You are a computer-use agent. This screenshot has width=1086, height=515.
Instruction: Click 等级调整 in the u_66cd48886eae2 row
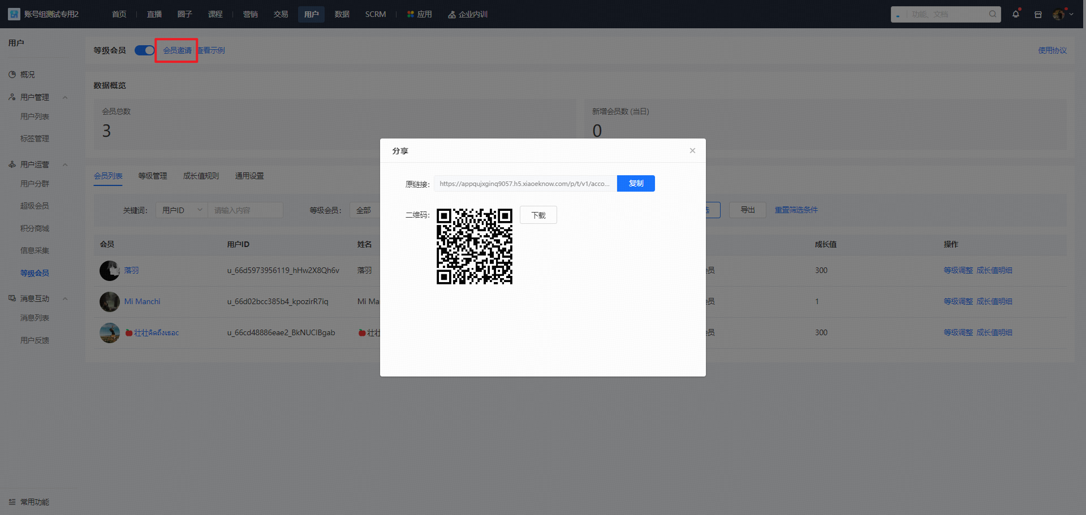click(958, 332)
